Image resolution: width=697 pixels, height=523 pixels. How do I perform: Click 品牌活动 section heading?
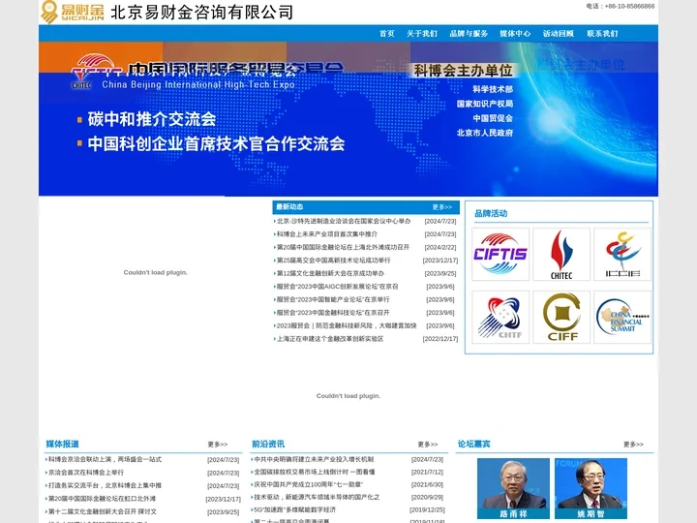tap(491, 213)
